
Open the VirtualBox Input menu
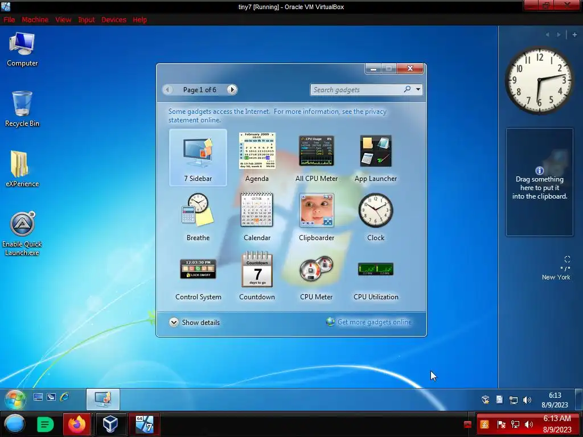tap(87, 20)
